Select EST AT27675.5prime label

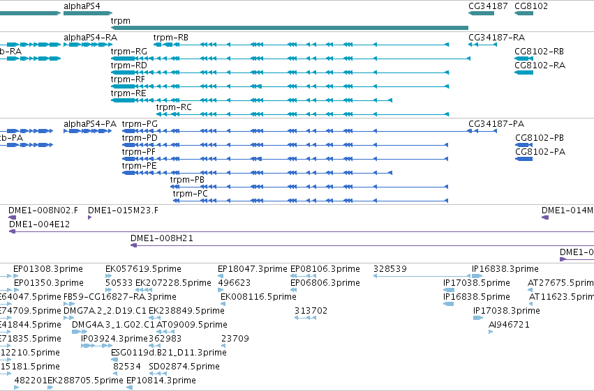click(560, 283)
